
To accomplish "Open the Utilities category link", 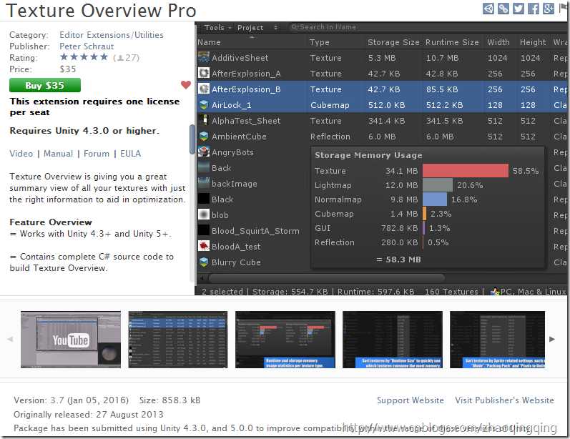I will [x=149, y=35].
